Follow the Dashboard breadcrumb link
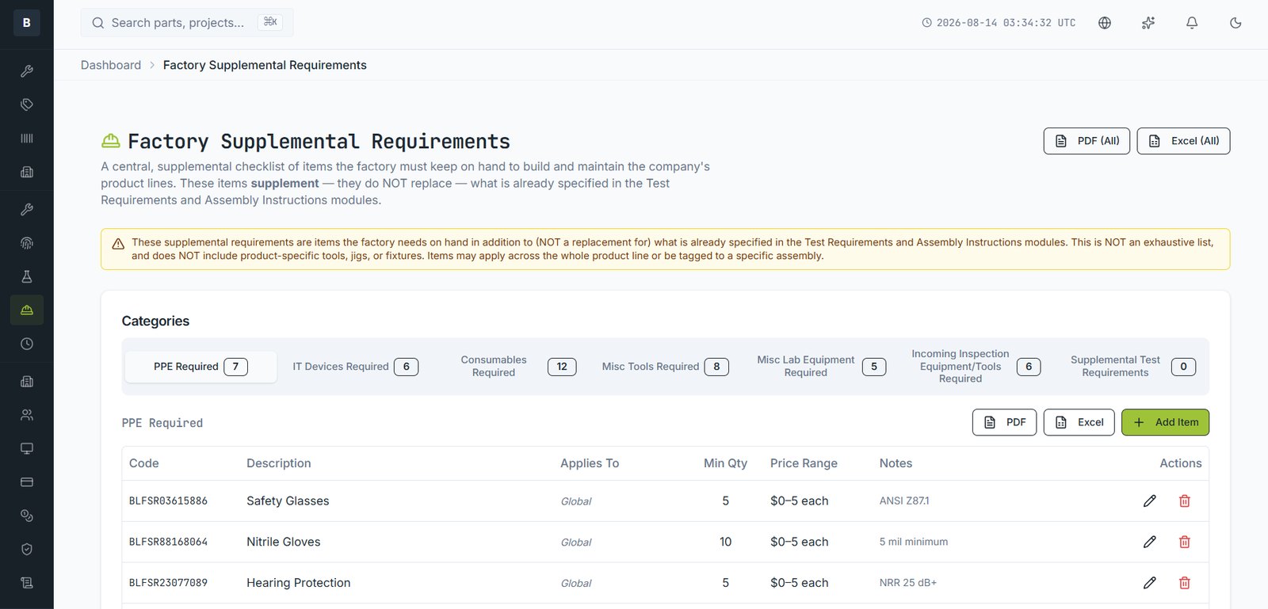Image resolution: width=1268 pixels, height=609 pixels. [x=111, y=65]
